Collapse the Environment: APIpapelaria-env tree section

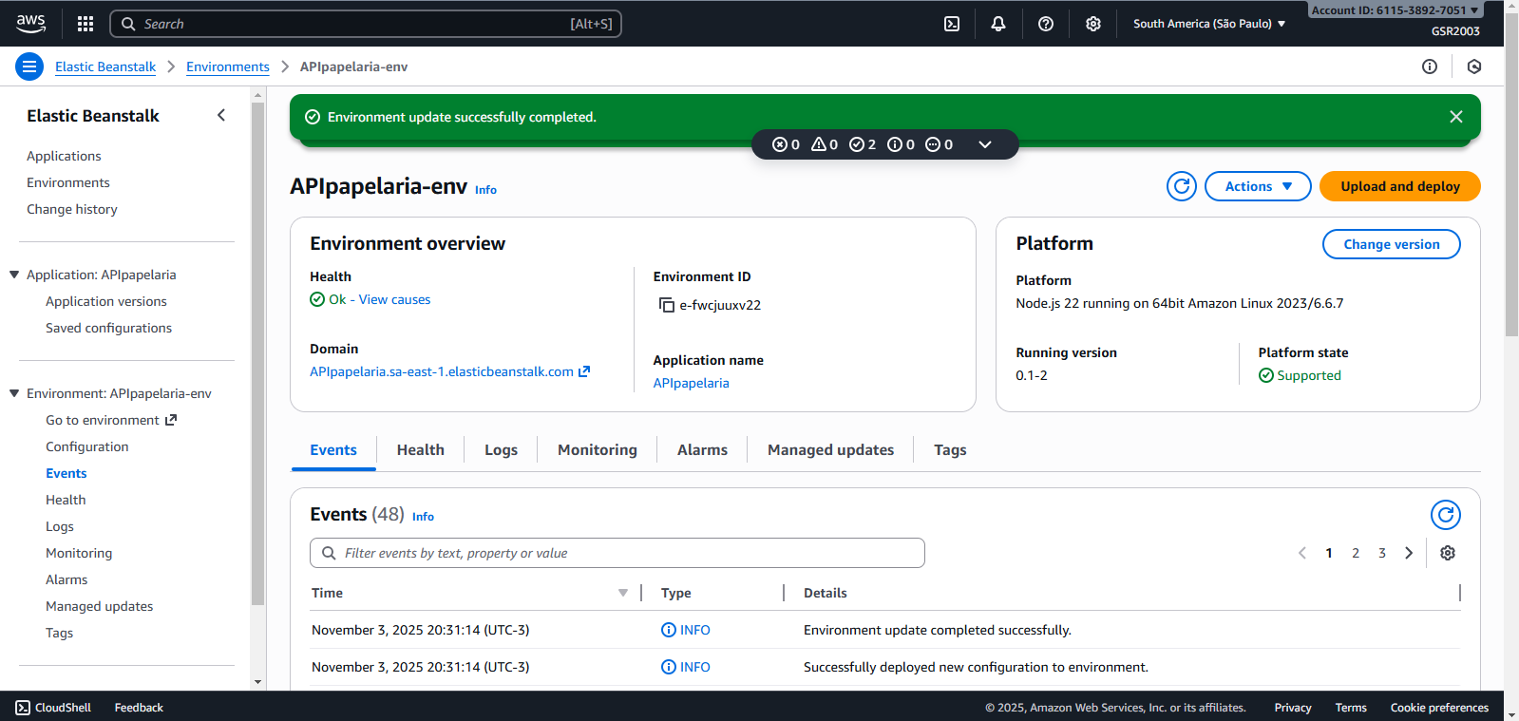click(14, 393)
